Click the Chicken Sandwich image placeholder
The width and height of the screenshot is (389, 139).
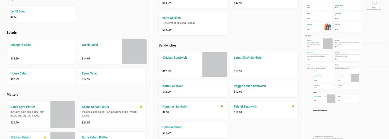point(215,64)
